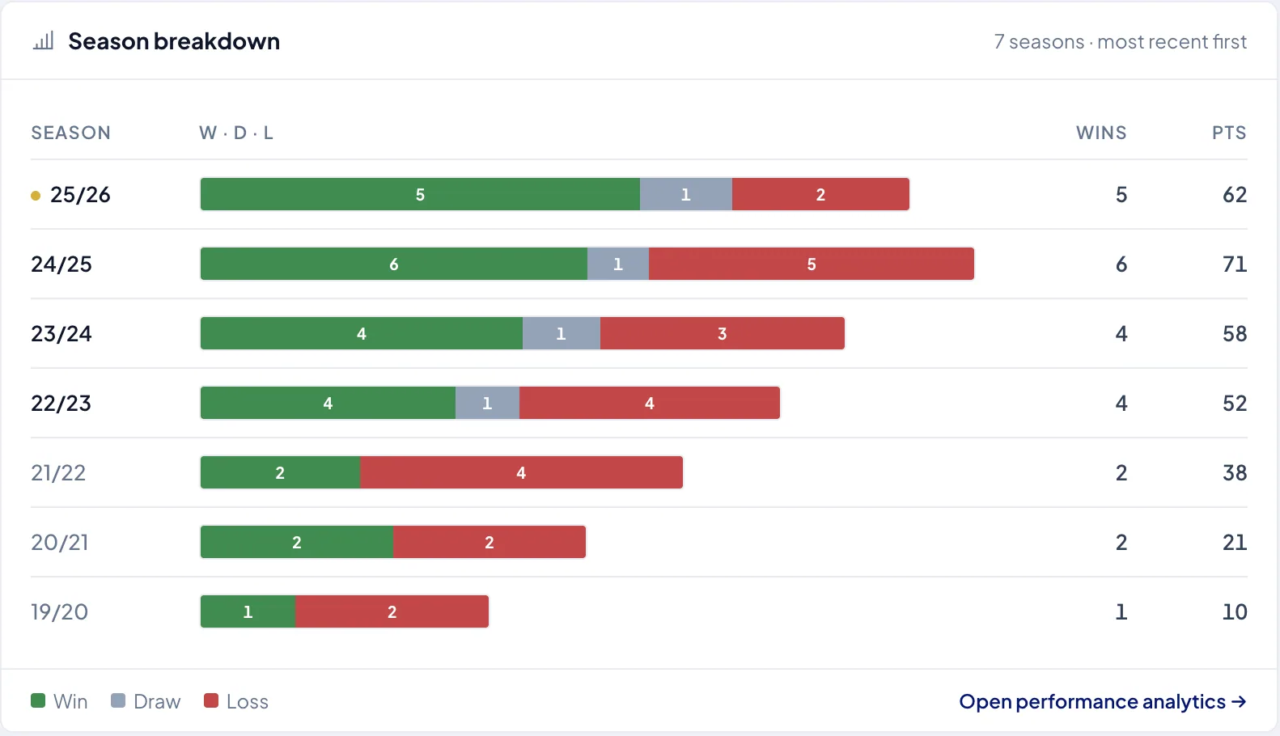Viewport: 1280px width, 736px height.
Task: Click the green Win legend swatch
Action: pyautogui.click(x=38, y=700)
